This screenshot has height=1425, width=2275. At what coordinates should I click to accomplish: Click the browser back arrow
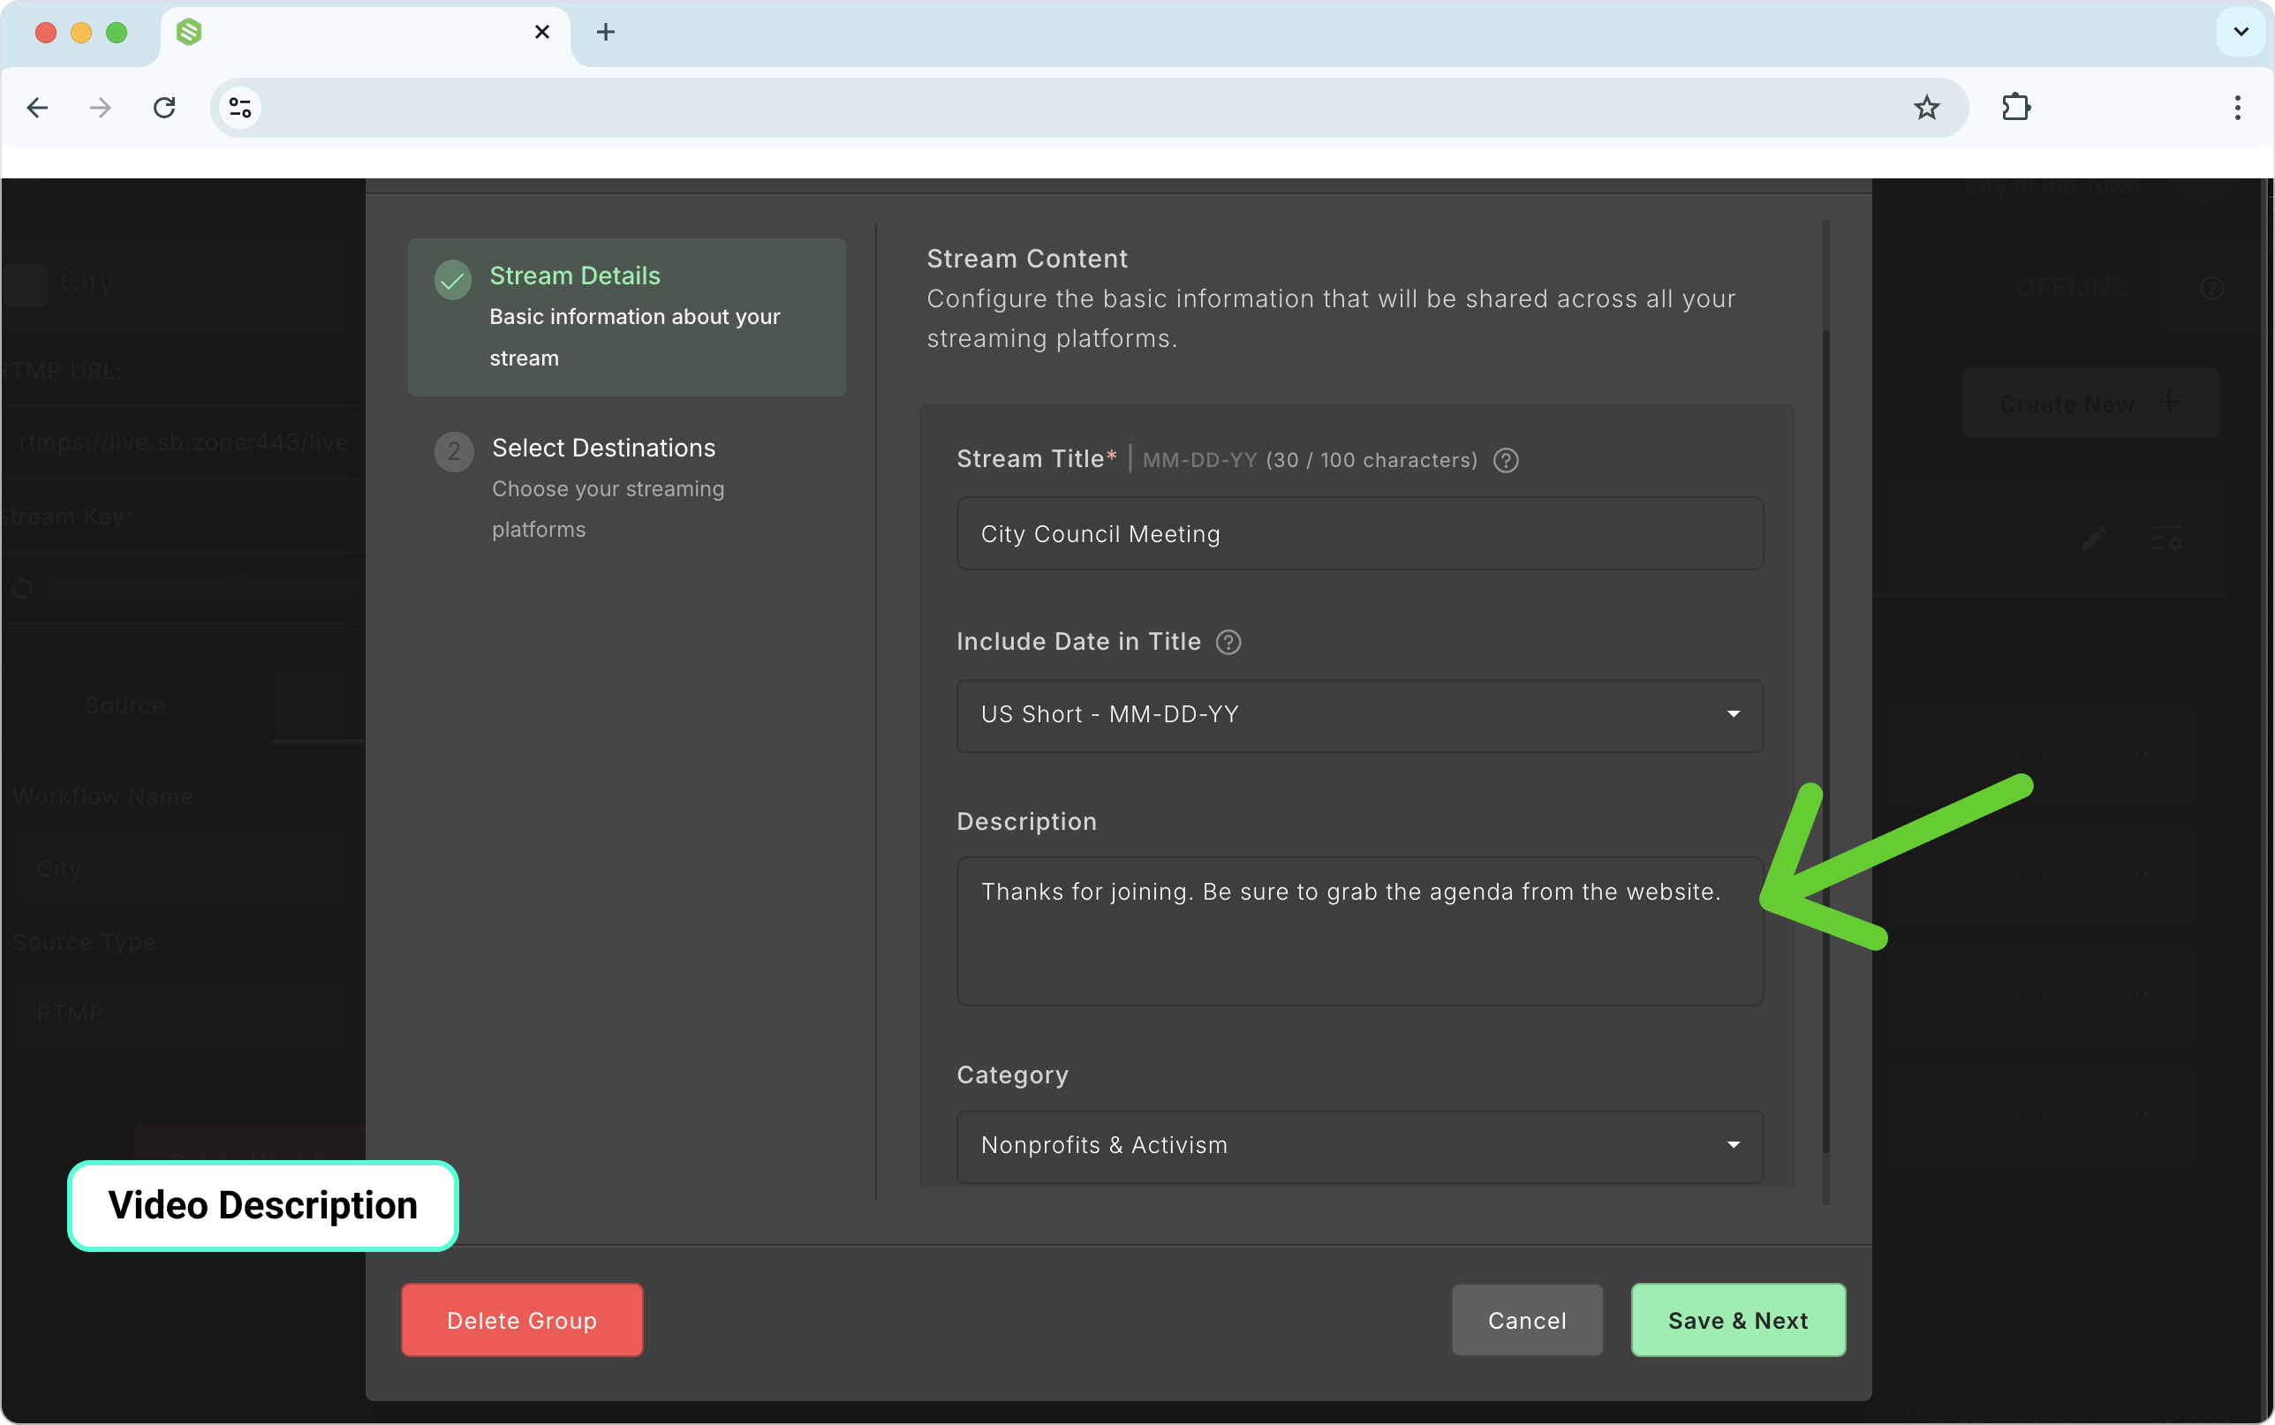(38, 108)
